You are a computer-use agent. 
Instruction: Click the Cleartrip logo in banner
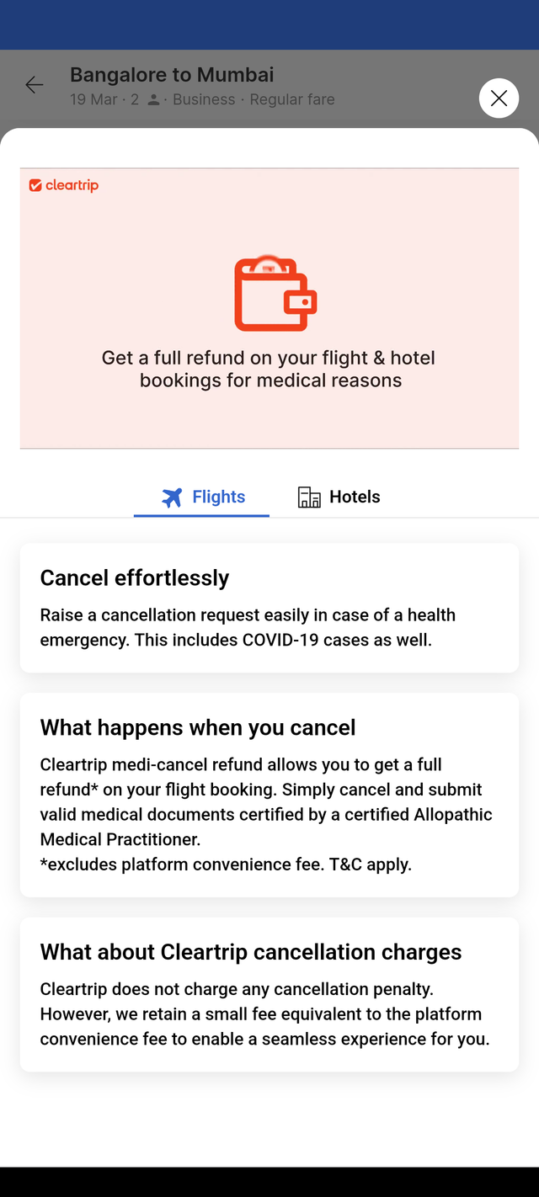[64, 185]
